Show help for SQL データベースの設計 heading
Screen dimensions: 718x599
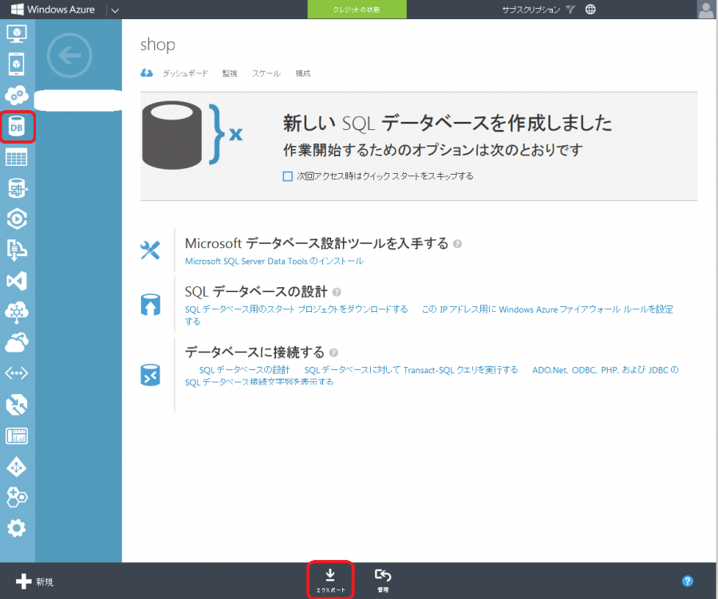pyautogui.click(x=337, y=292)
